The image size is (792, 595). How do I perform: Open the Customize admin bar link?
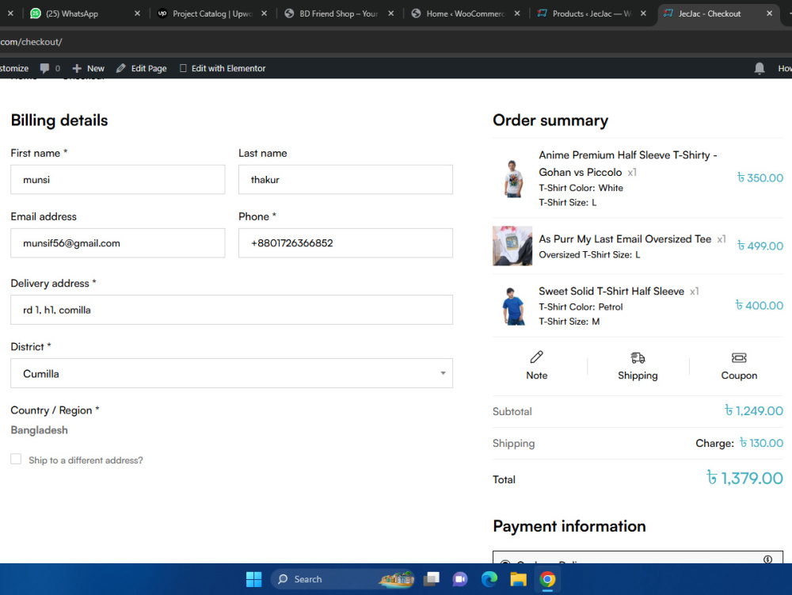pos(14,68)
